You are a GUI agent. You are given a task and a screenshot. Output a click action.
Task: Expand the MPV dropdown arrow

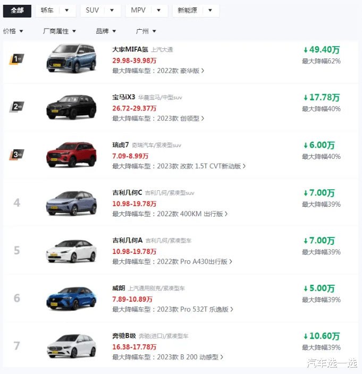[159, 10]
